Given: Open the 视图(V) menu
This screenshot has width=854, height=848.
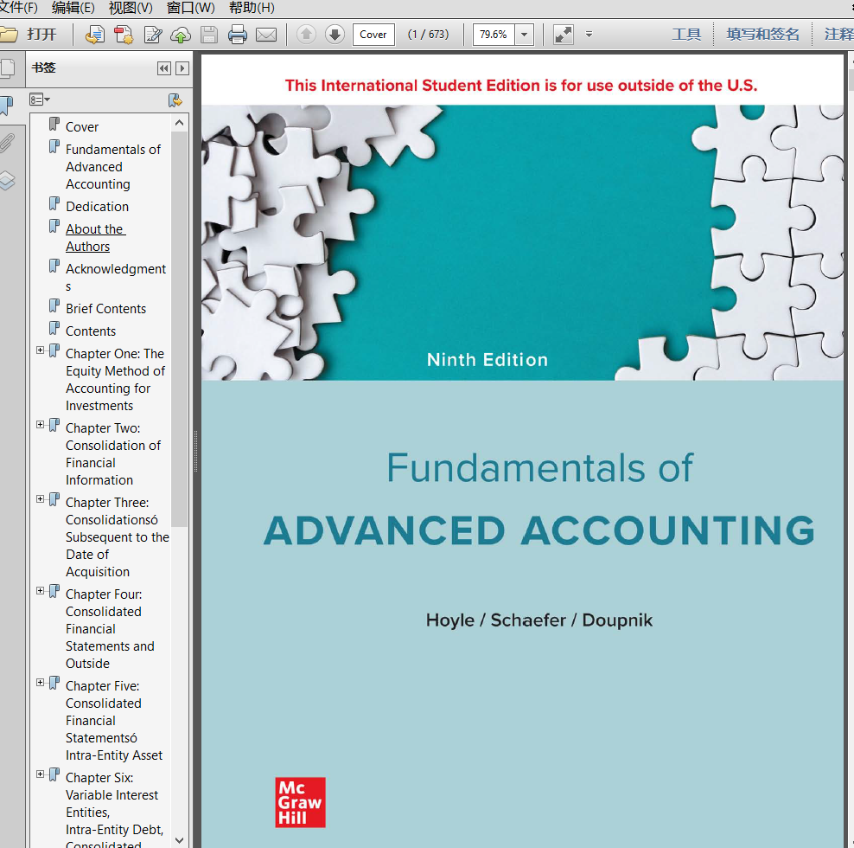Looking at the screenshot, I should pos(131,8).
